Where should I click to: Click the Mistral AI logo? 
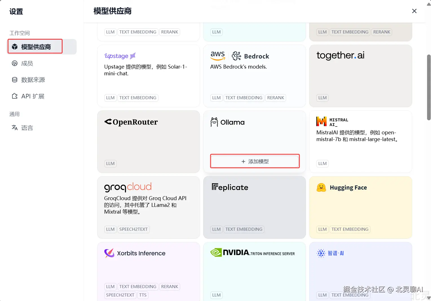332,122
